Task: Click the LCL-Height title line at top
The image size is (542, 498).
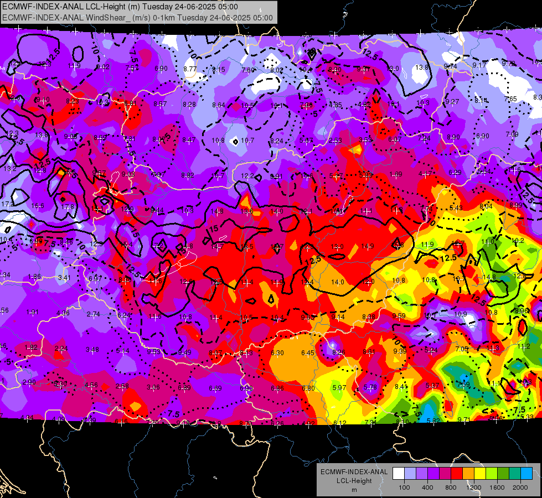Action: [120, 7]
